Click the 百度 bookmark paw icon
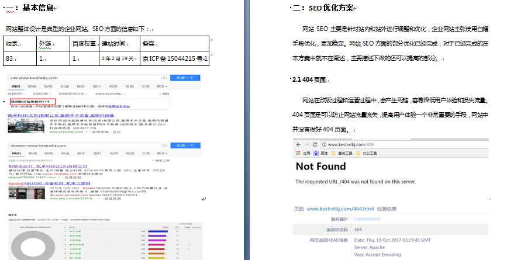This screenshot has width=507, height=260. pyautogui.click(x=315, y=153)
